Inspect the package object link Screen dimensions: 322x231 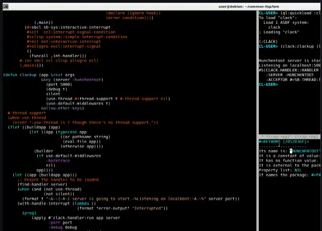[x=316, y=175]
